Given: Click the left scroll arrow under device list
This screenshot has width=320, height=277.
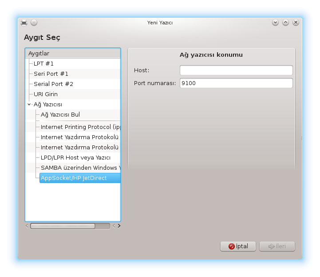Looking at the screenshot, I should pyautogui.click(x=27, y=226).
